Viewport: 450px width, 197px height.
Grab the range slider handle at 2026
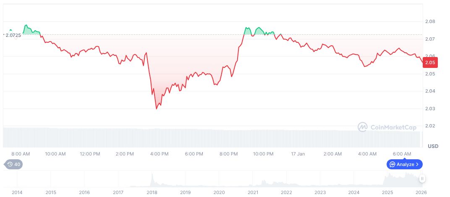[x=422, y=179]
